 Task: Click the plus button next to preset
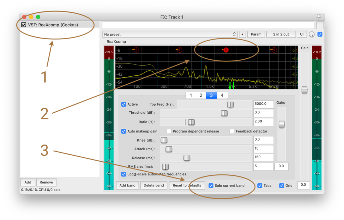coord(243,35)
